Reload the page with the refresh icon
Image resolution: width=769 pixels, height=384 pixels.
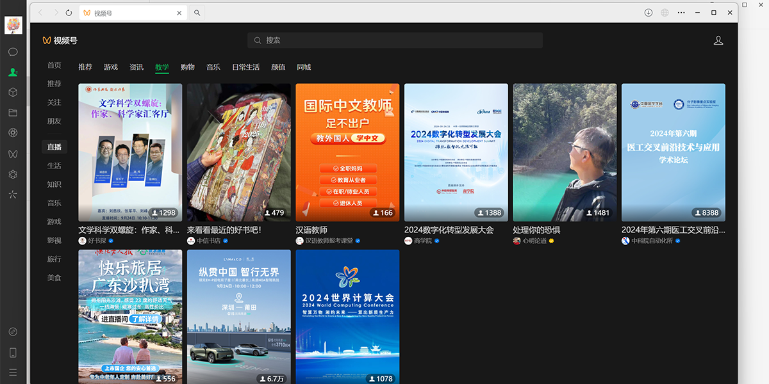coord(69,13)
